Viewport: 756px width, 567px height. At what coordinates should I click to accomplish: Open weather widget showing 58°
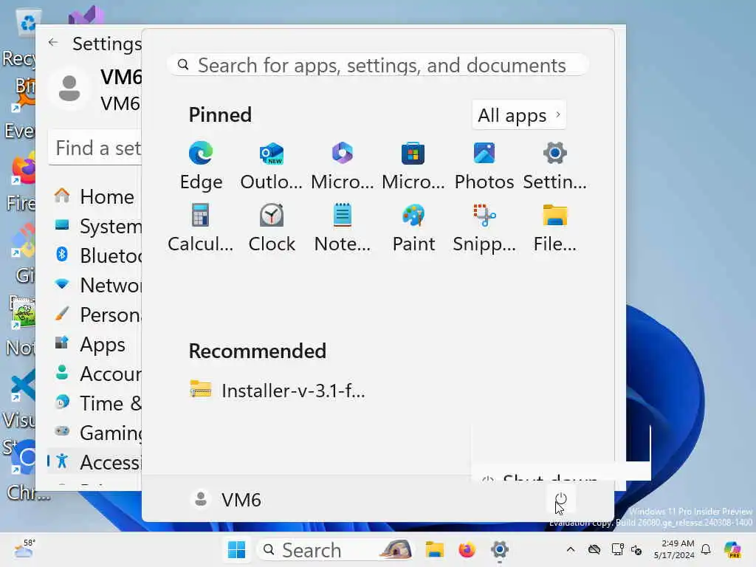click(24, 549)
